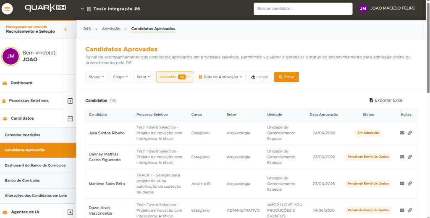Click the envelope icon for Dawn Alves Vasconcelos
The height and width of the screenshot is (218, 430).
click(402, 210)
